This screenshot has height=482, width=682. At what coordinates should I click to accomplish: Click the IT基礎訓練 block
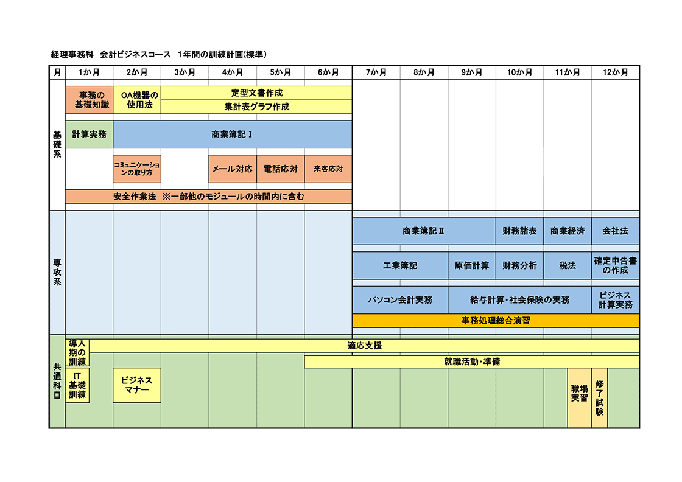(x=77, y=385)
